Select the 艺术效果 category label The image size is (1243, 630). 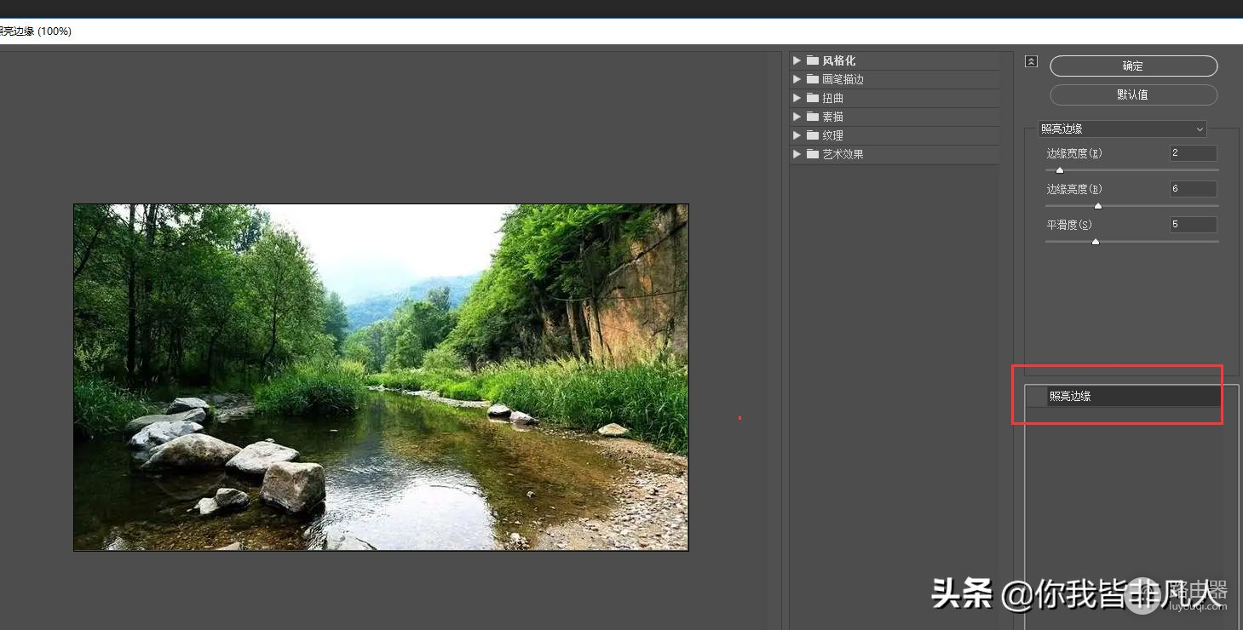pyautogui.click(x=843, y=154)
